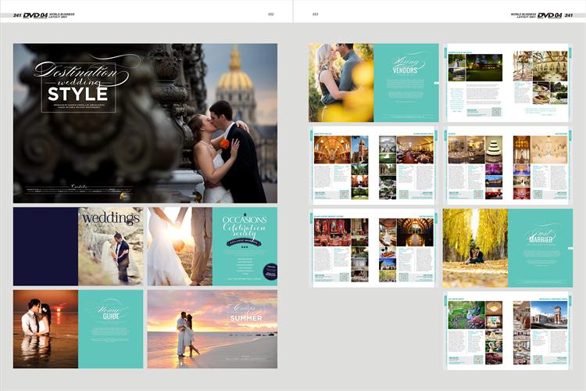Viewport: 586px width, 391px height.
Task: Select the navy blue panel beside Weddings cover
Action: pos(45,246)
